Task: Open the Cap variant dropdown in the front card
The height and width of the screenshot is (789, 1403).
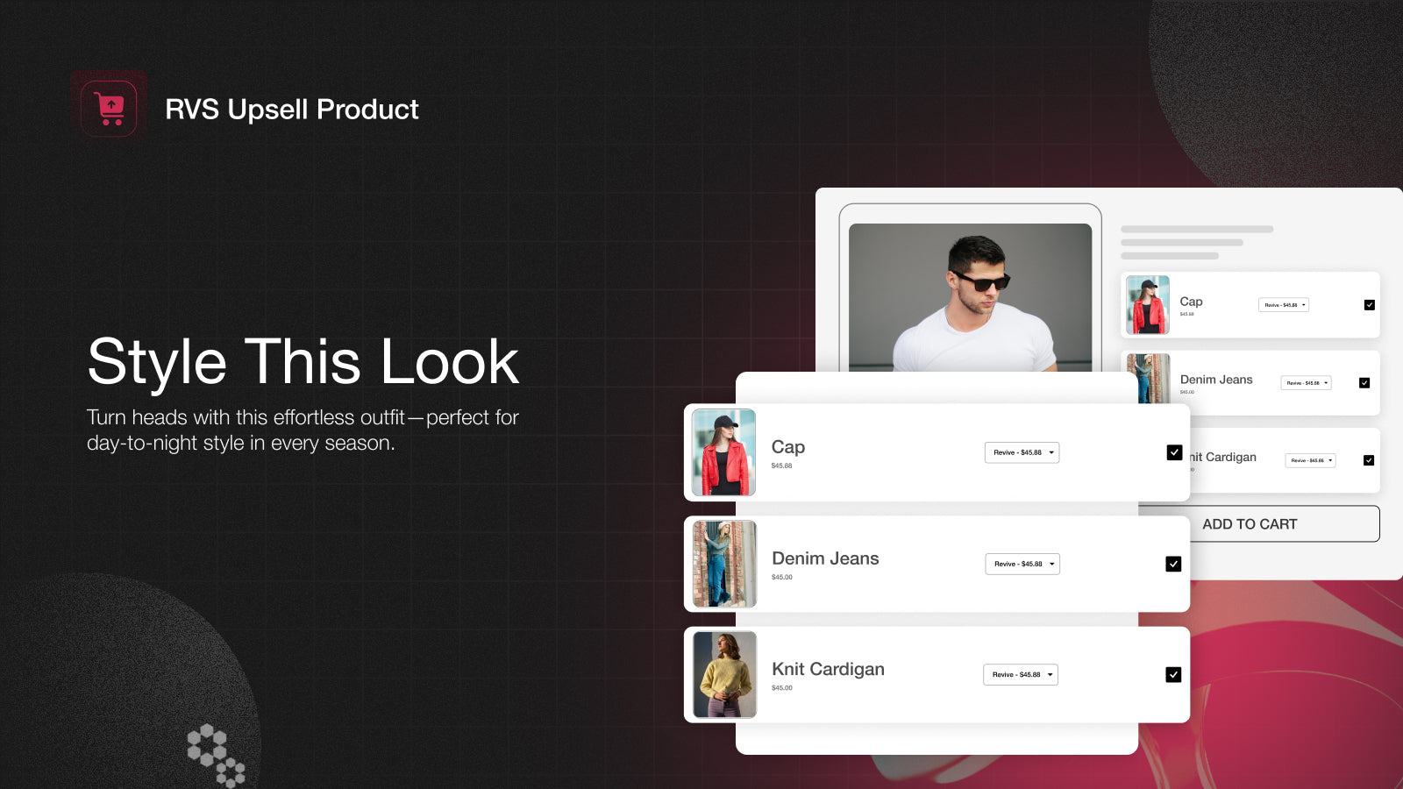Action: [x=1022, y=452]
